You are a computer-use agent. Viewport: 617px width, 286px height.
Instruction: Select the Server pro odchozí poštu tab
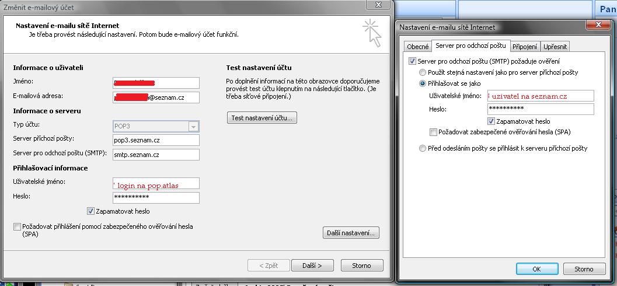tap(470, 46)
